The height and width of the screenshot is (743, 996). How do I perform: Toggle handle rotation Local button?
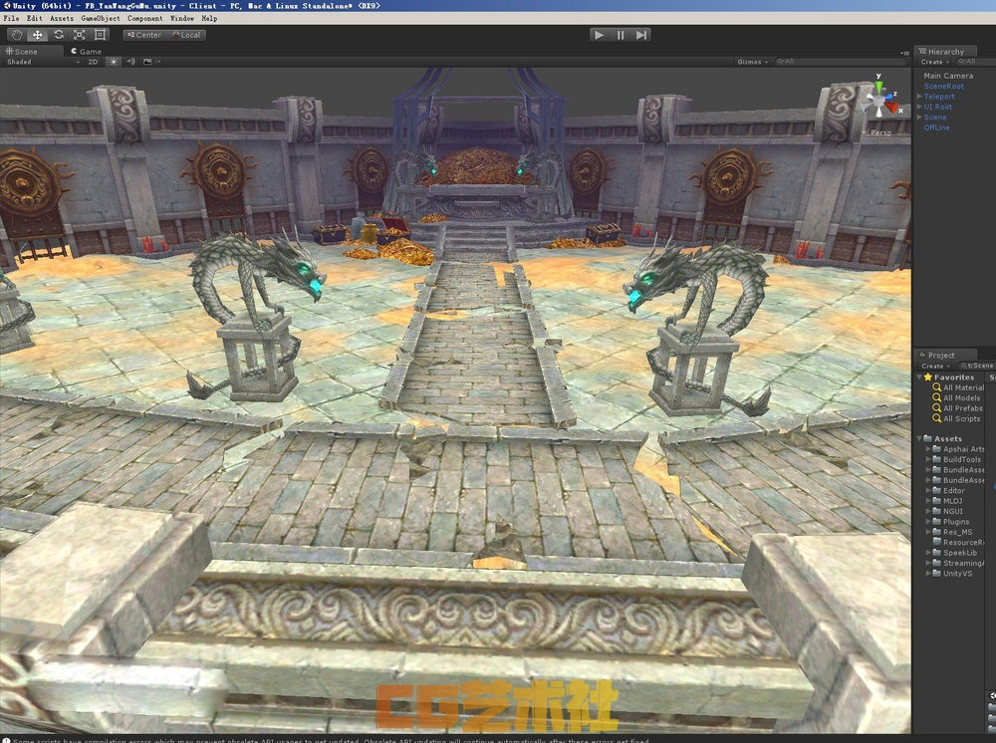186,35
